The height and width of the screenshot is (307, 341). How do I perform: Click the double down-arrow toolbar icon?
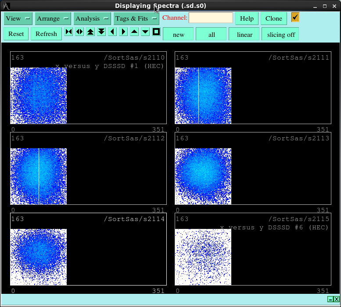pos(101,32)
